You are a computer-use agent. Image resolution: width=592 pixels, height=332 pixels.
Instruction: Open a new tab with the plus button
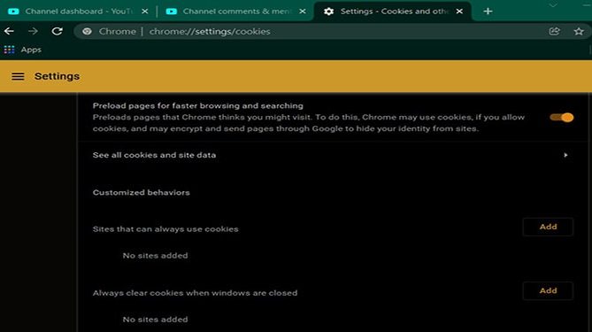pyautogui.click(x=488, y=12)
